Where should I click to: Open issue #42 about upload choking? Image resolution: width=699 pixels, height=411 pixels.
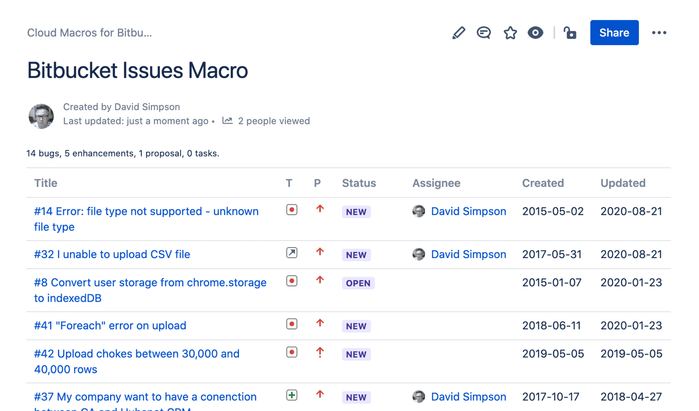click(x=137, y=361)
